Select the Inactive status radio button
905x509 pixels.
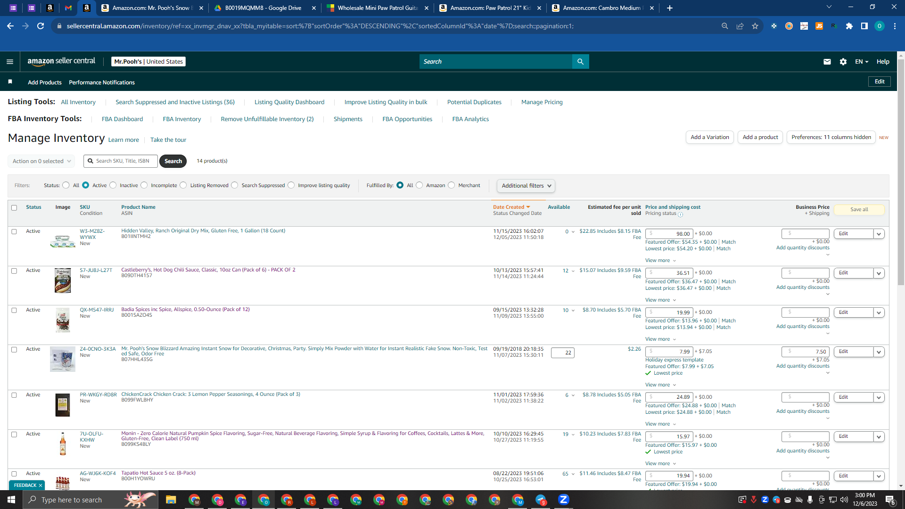113,185
